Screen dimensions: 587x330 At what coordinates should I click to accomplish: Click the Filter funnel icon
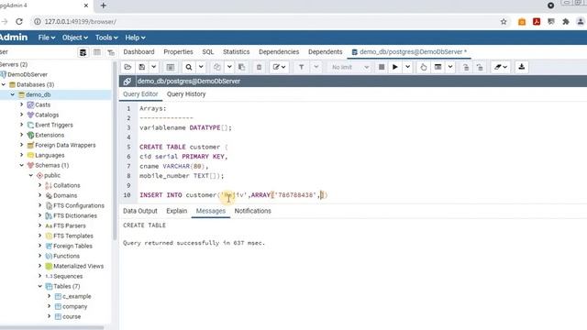pos(302,67)
